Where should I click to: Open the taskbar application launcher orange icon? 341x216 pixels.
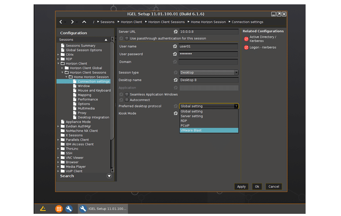pyautogui.click(x=59, y=209)
